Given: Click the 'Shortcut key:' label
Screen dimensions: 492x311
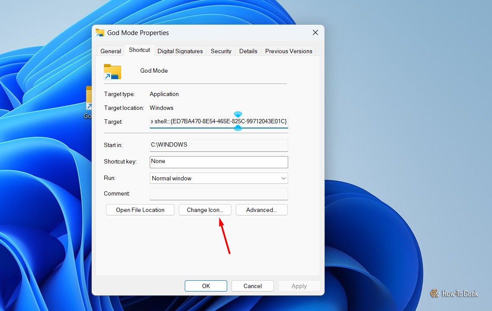Looking at the screenshot, I should click(120, 161).
